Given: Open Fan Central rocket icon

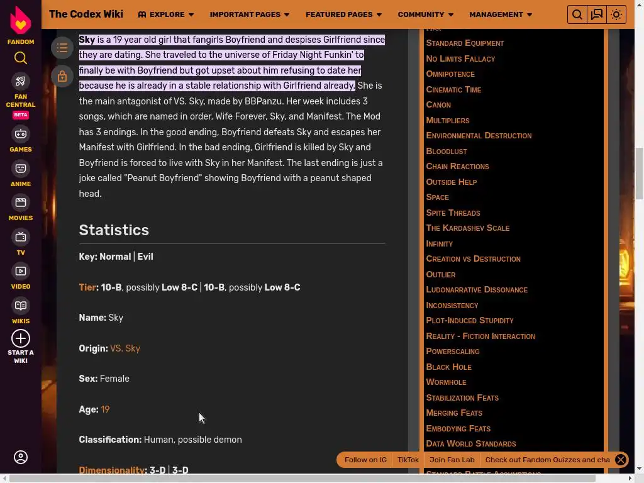Looking at the screenshot, I should click(21, 81).
